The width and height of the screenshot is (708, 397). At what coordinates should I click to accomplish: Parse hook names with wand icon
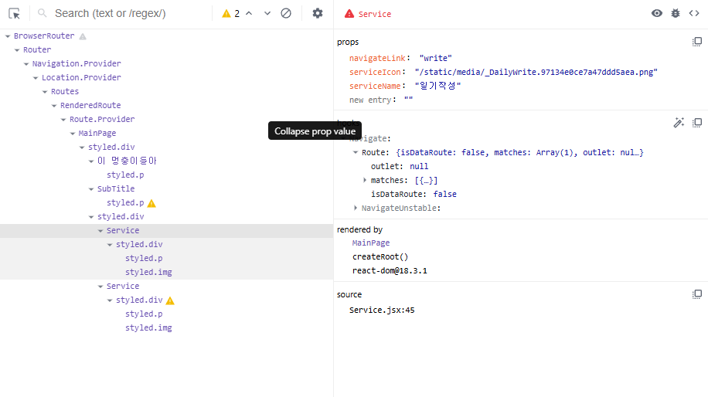pyautogui.click(x=679, y=123)
